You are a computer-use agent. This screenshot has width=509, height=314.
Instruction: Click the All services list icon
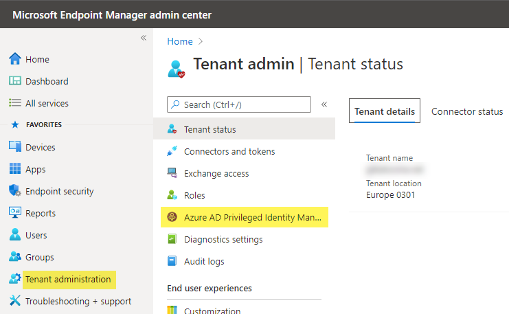tap(15, 103)
